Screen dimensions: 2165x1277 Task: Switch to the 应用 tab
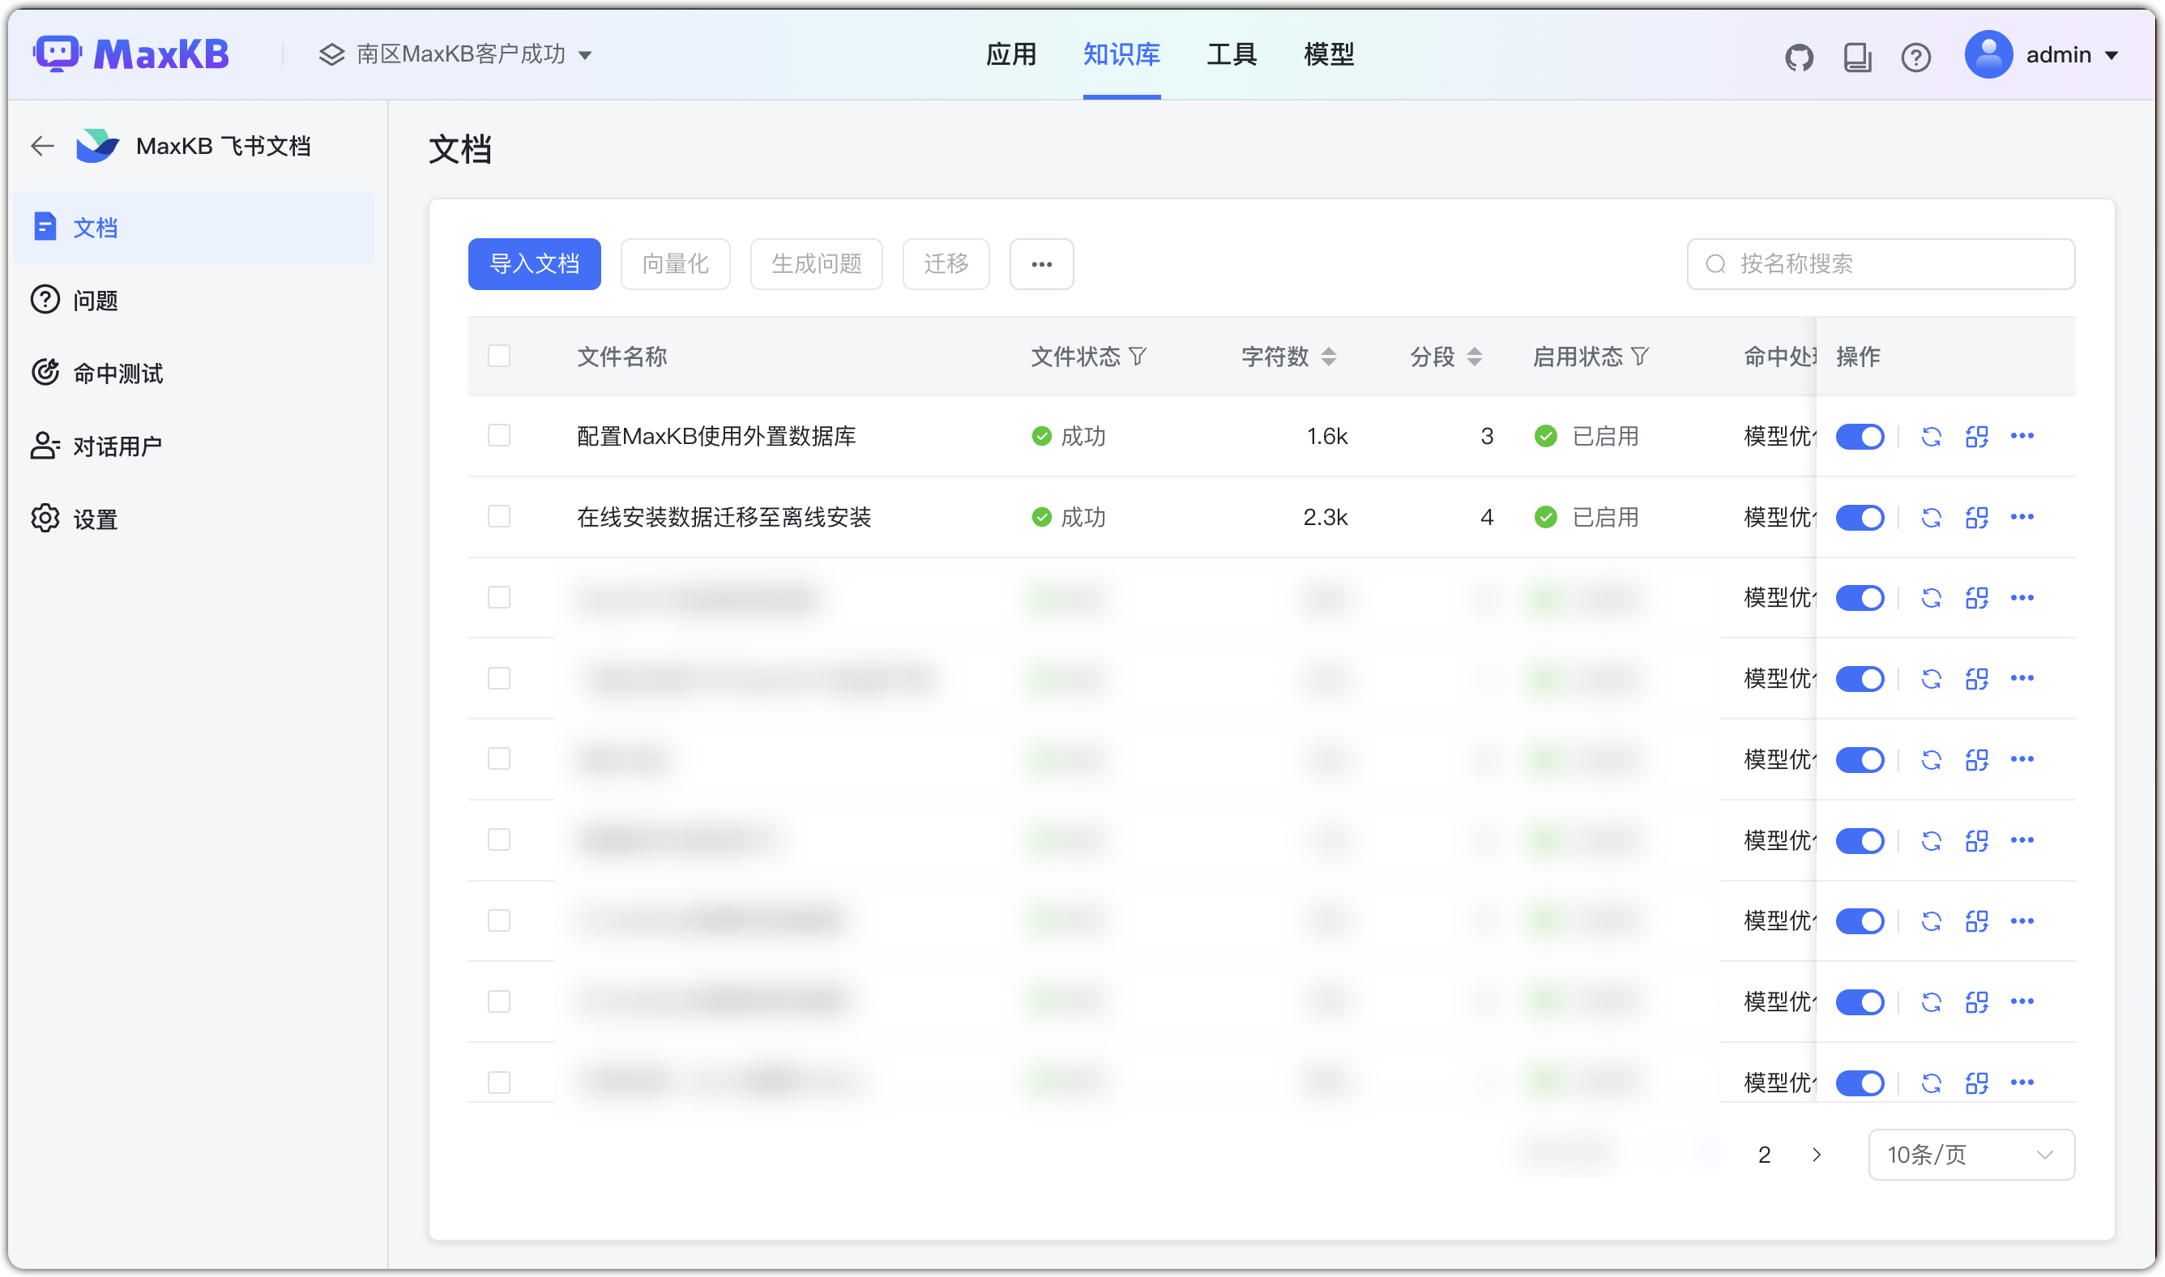click(x=1011, y=55)
